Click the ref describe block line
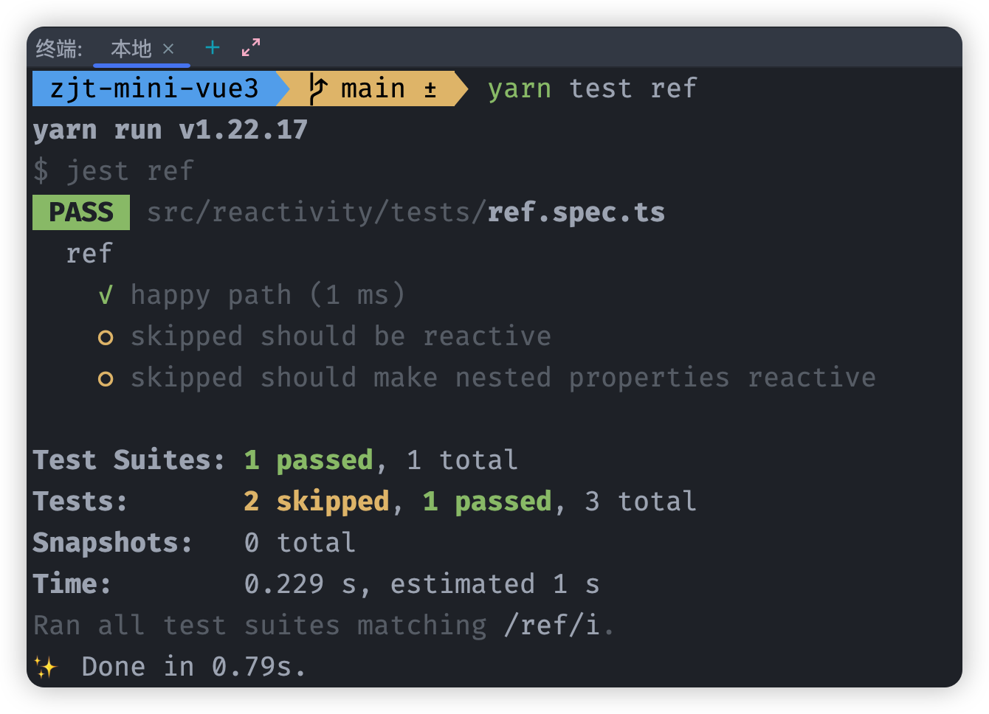The width and height of the screenshot is (989, 714). tap(89, 254)
